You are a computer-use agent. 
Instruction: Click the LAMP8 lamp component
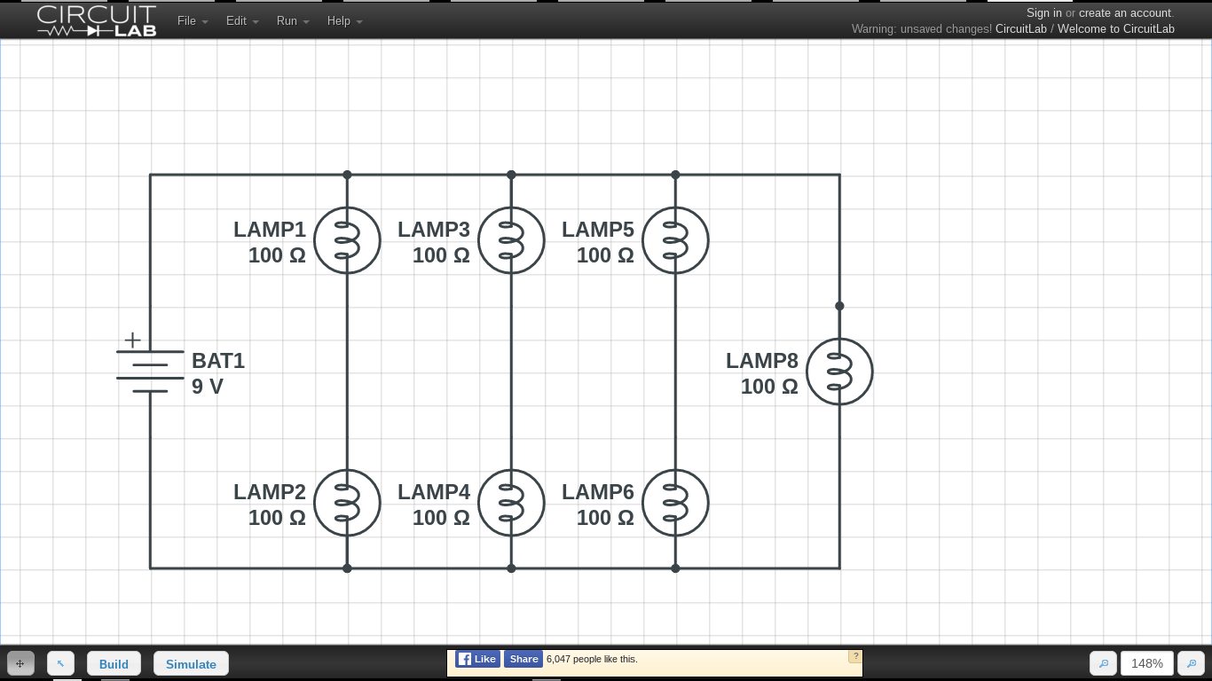point(839,372)
